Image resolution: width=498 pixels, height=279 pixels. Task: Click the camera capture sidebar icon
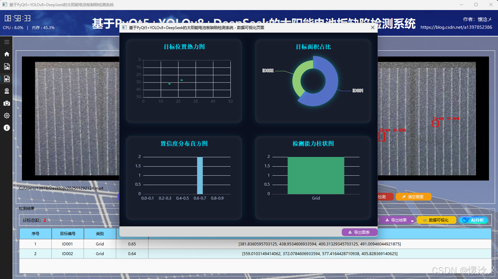pos(6,103)
